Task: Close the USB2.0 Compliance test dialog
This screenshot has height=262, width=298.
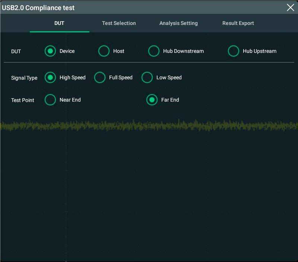Action: (x=290, y=7)
